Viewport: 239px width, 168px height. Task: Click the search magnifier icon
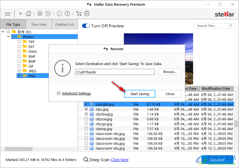[x=231, y=26]
